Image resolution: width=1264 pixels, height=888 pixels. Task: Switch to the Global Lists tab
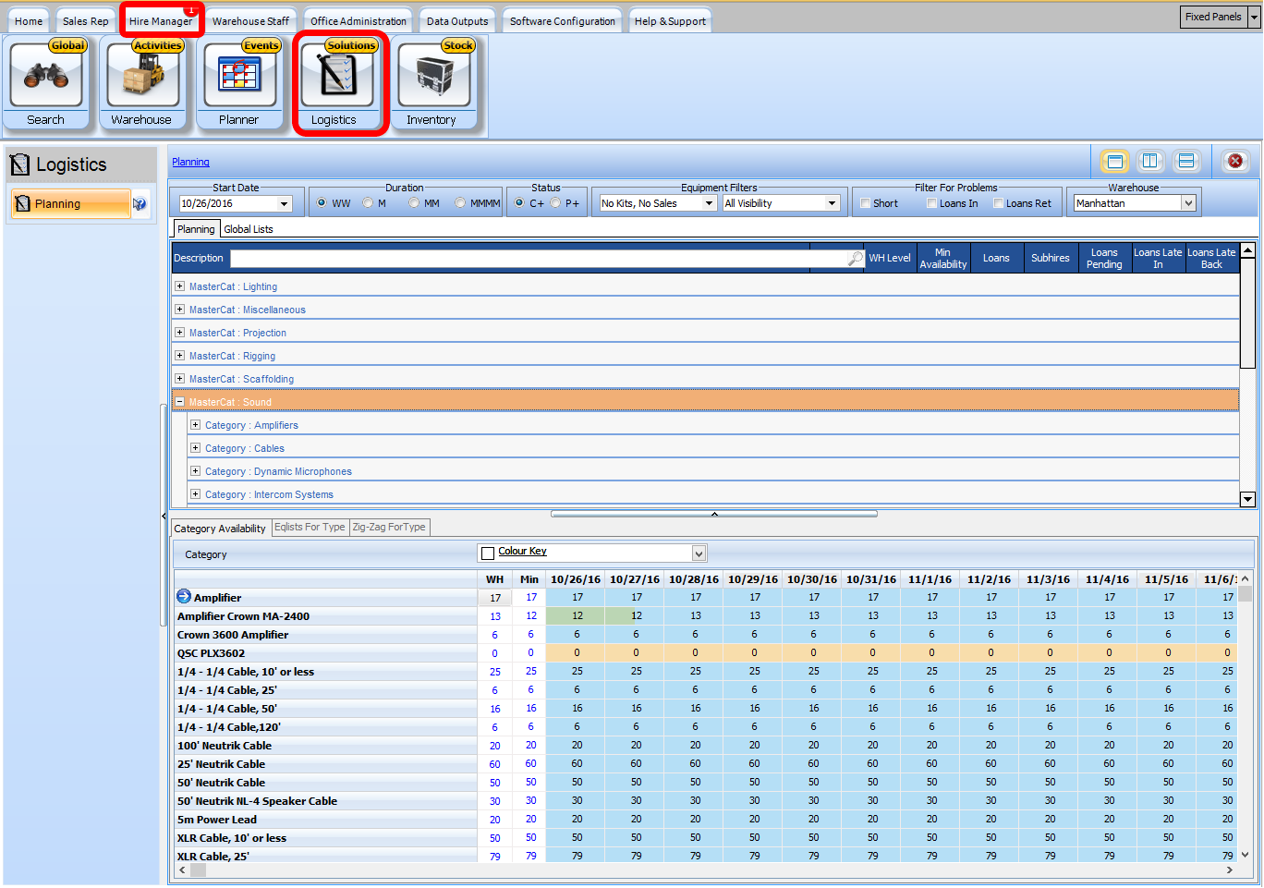[248, 229]
